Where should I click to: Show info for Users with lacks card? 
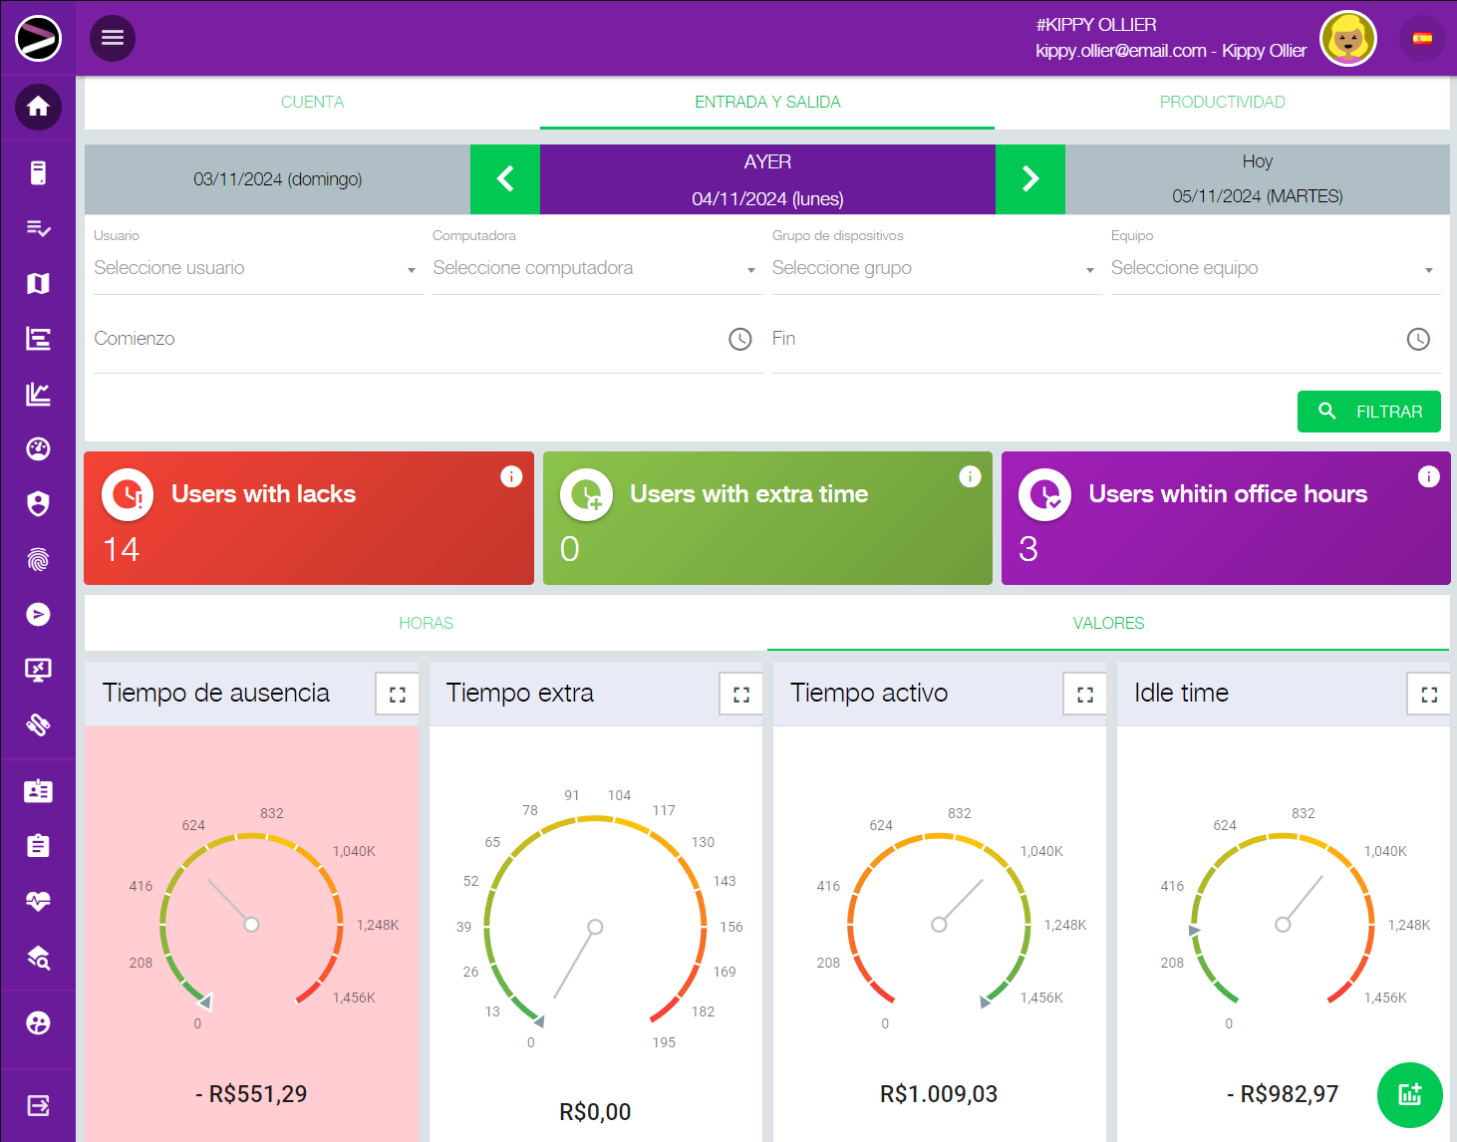(x=511, y=477)
